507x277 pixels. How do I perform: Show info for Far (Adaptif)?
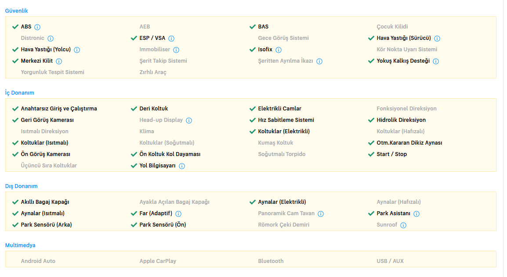[178, 213]
